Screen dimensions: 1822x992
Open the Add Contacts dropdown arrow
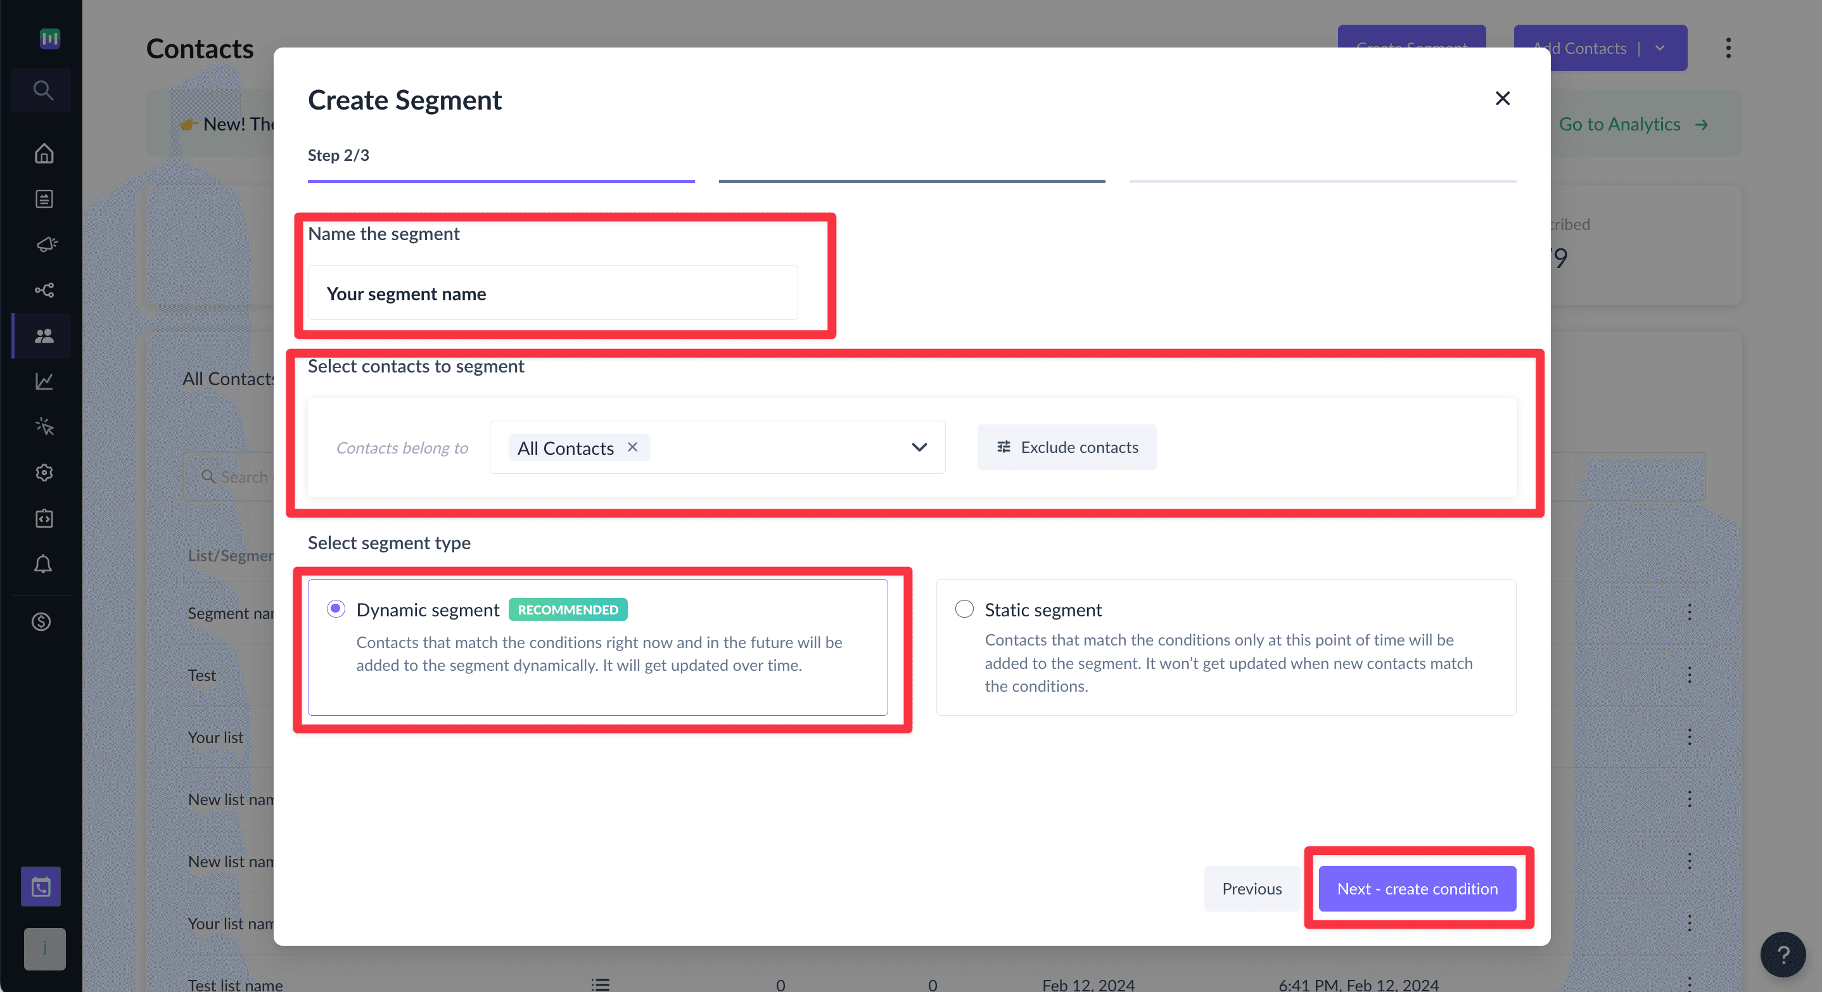tap(1660, 48)
